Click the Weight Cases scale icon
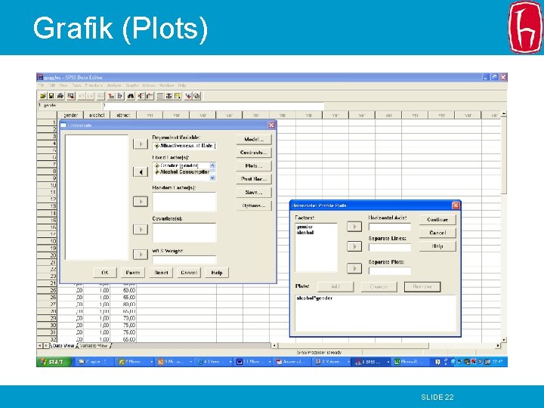 coord(168,96)
